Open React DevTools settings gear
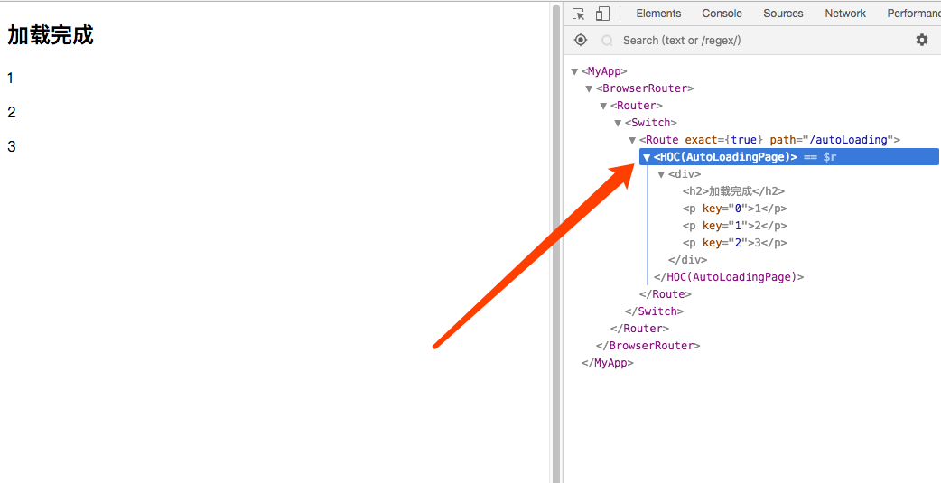The width and height of the screenshot is (941, 483). 921,41
